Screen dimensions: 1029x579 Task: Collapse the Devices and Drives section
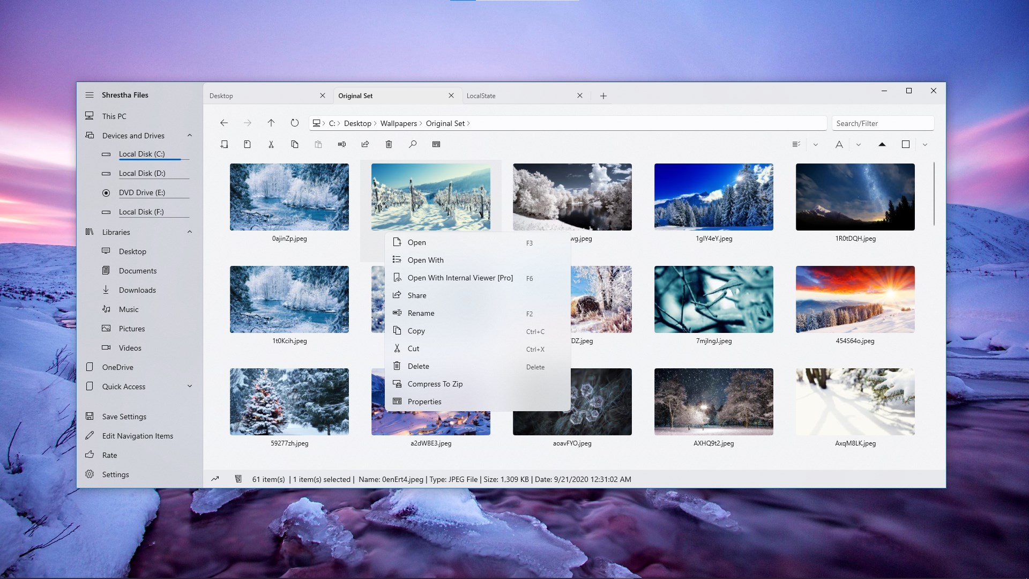[190, 136]
